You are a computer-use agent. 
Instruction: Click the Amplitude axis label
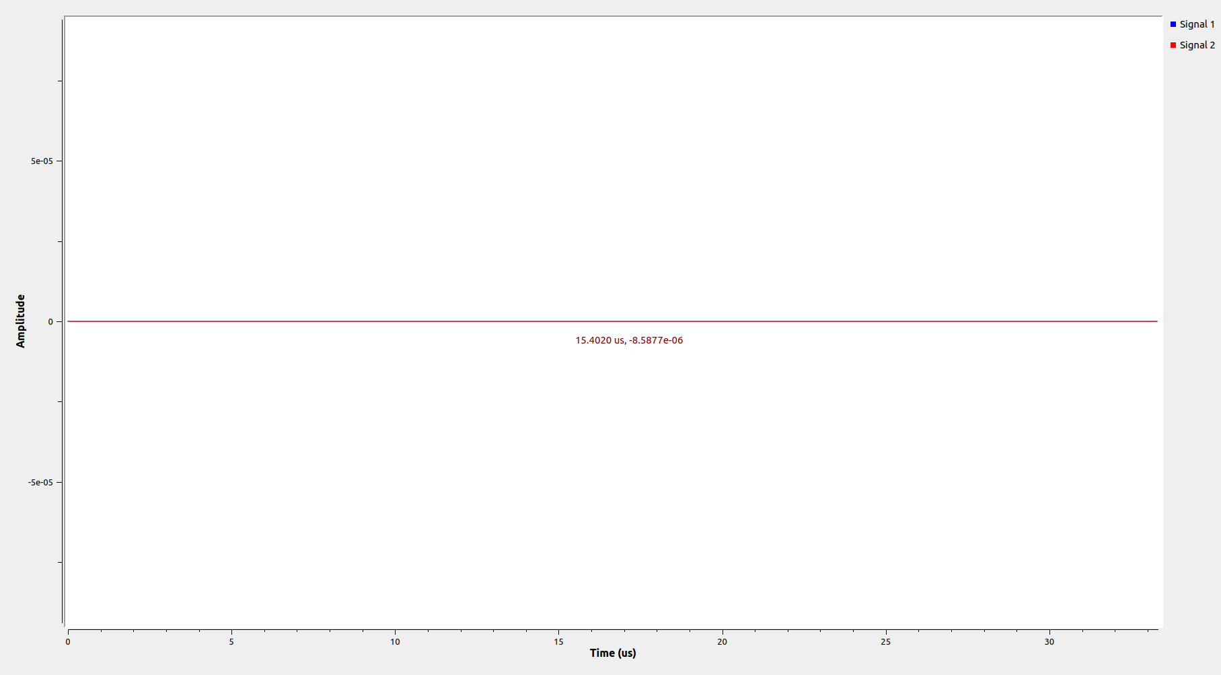pyautogui.click(x=20, y=321)
